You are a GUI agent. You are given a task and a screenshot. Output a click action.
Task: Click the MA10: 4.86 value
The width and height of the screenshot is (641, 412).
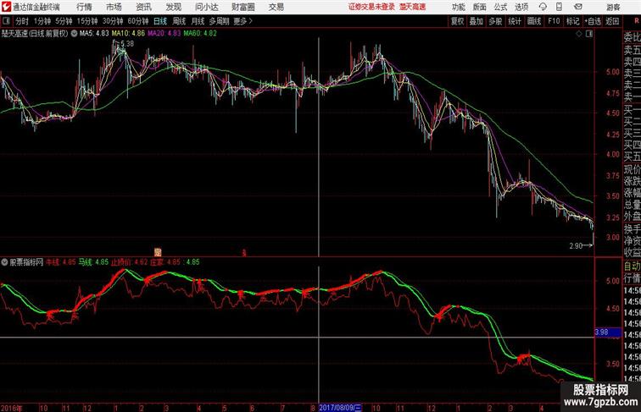128,34
